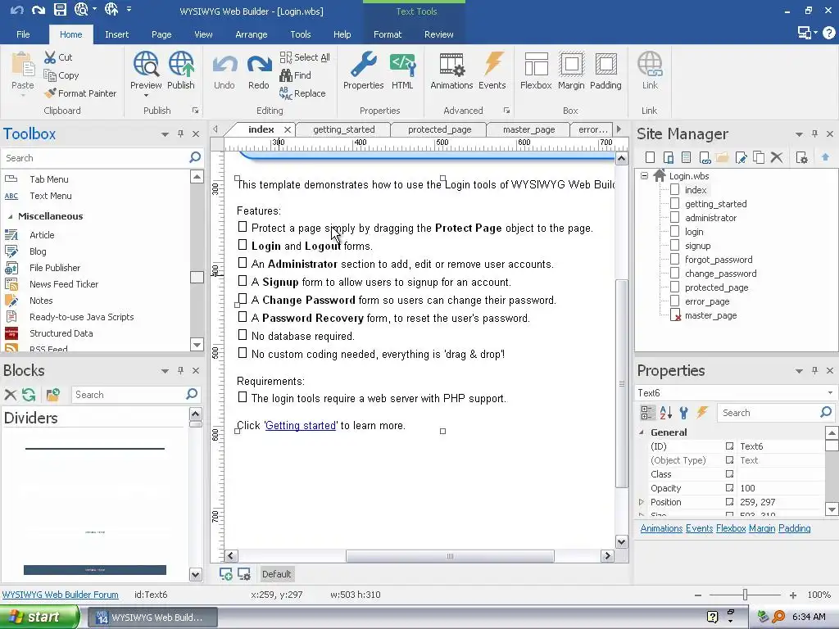Open the Replace tool
The image size is (839, 629).
point(302,93)
